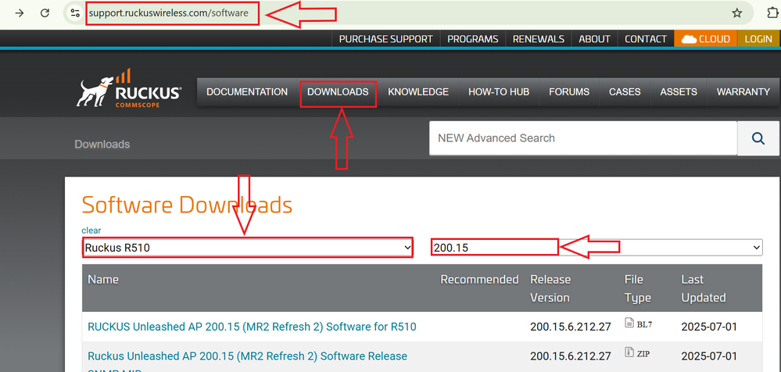Bookmark this page with star icon
The image size is (781, 372).
736,13
